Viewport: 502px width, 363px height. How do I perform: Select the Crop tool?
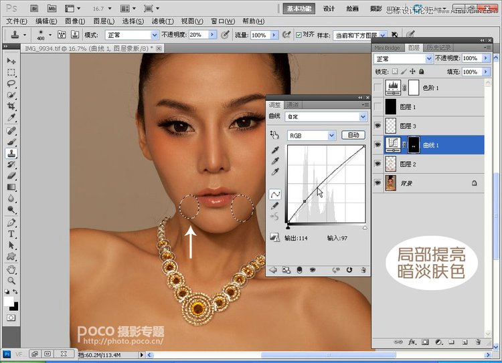click(x=11, y=106)
